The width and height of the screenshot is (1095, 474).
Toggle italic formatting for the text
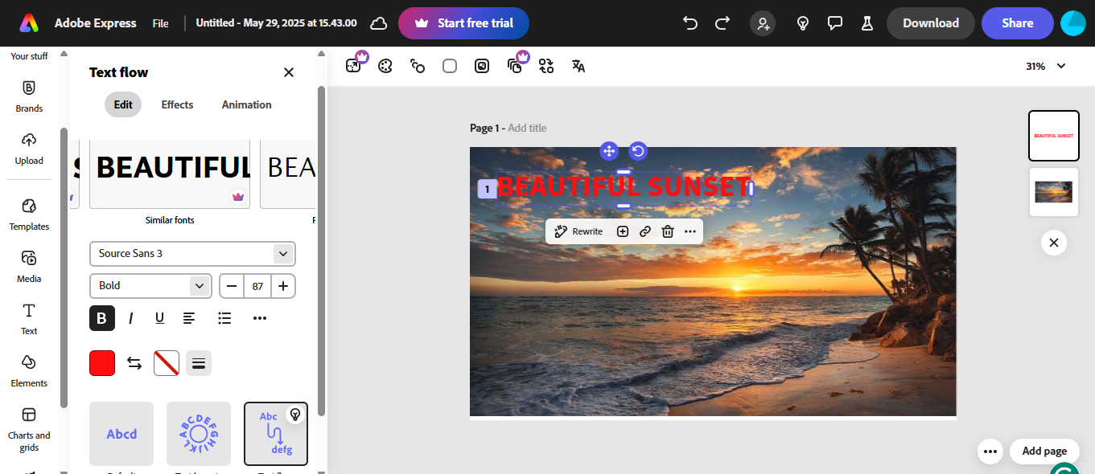130,318
